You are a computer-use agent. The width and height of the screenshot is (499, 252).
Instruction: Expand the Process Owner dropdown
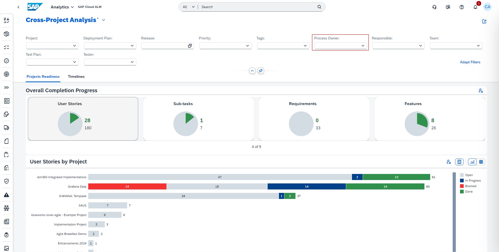pos(363,46)
